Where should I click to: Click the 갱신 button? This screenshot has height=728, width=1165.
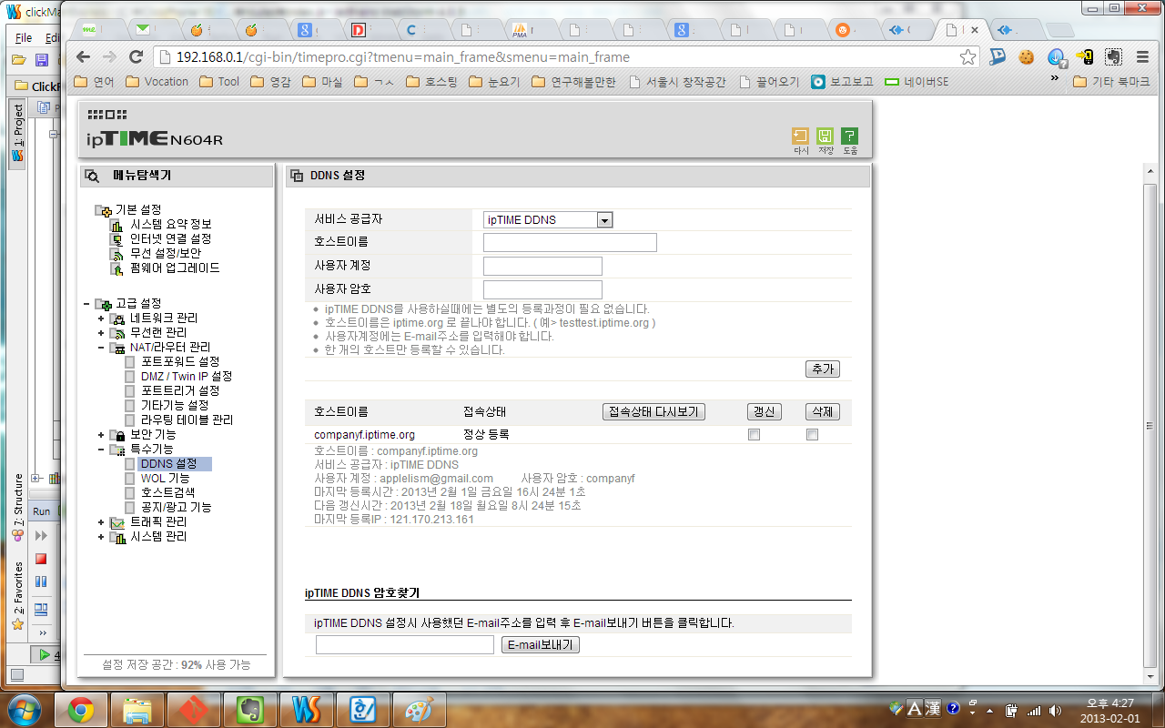tap(764, 411)
